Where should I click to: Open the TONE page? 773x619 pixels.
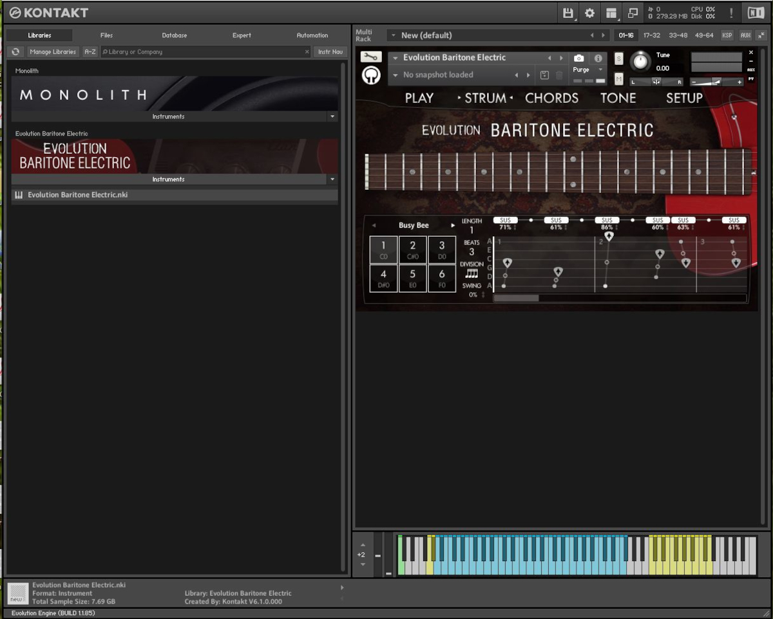click(618, 98)
